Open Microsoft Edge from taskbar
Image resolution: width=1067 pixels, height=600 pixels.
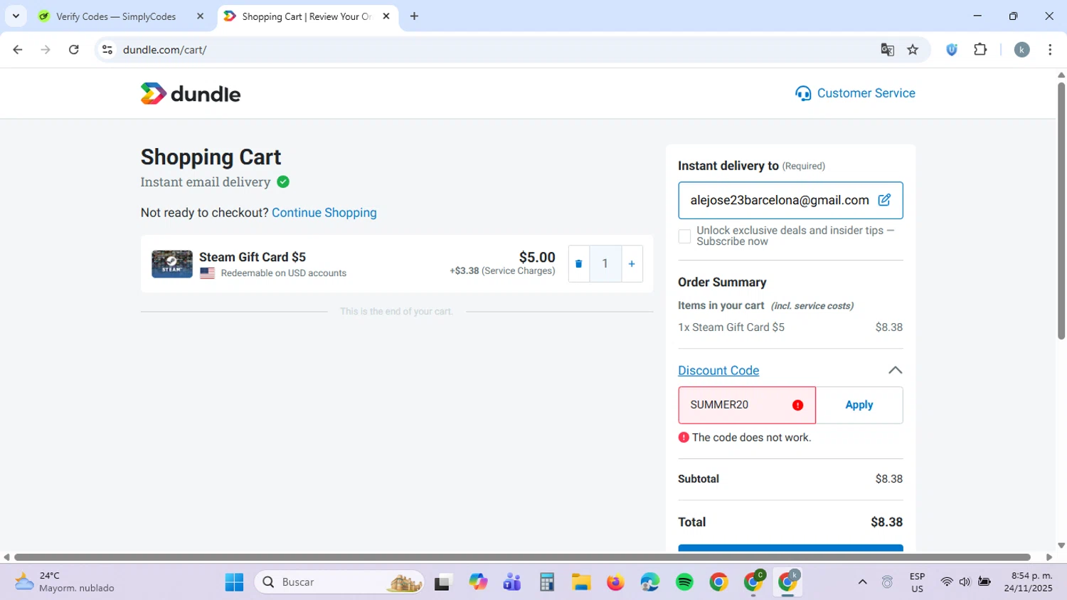click(649, 582)
